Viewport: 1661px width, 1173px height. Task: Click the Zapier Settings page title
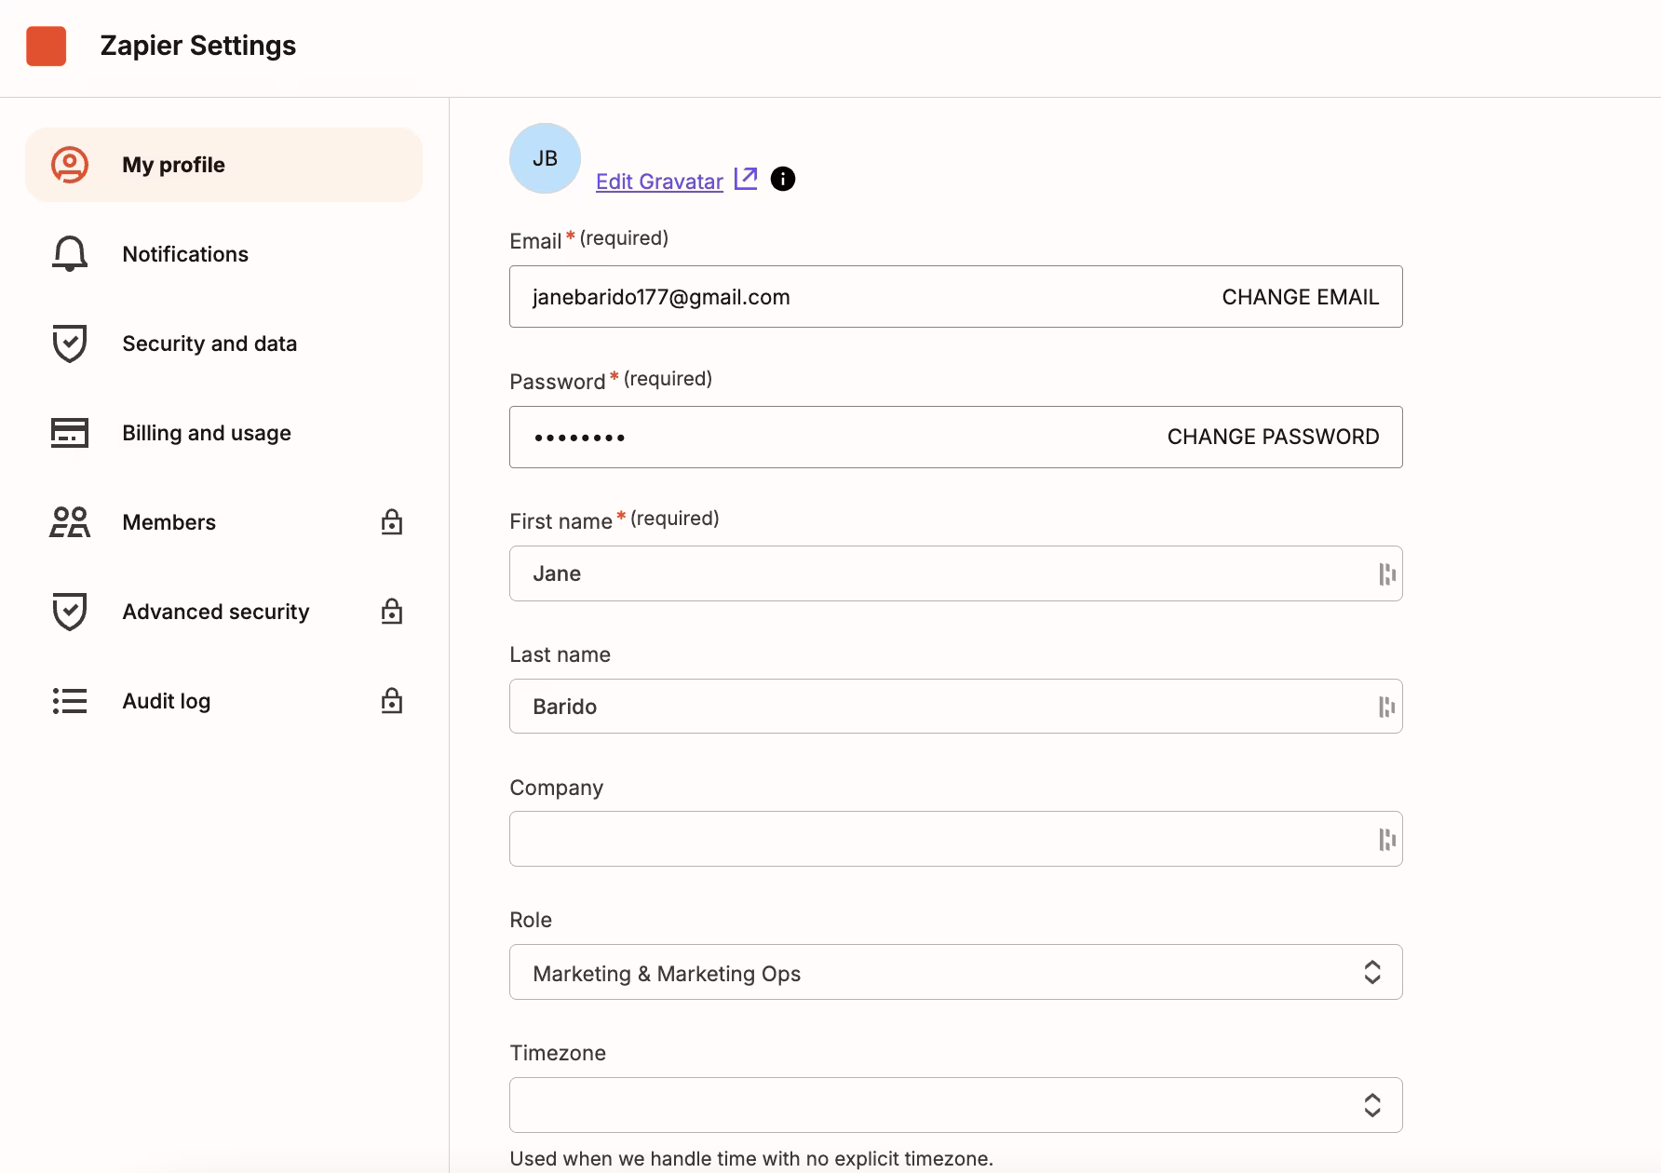tap(198, 46)
